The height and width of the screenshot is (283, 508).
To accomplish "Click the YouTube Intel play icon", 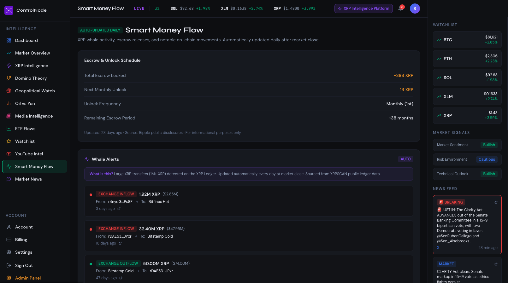I will coord(9,154).
